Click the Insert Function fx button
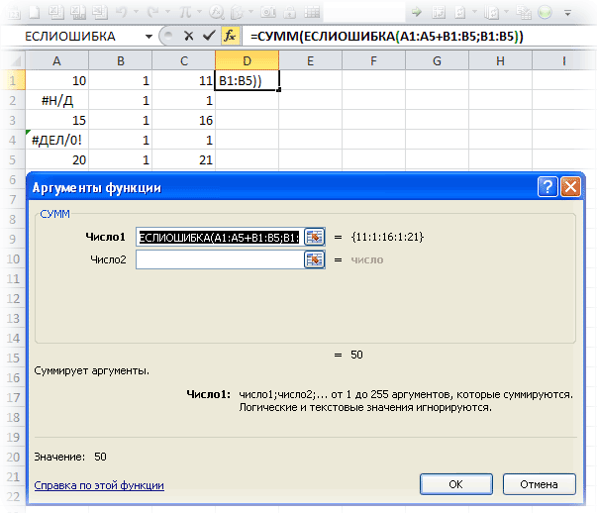The image size is (597, 513). 230,37
